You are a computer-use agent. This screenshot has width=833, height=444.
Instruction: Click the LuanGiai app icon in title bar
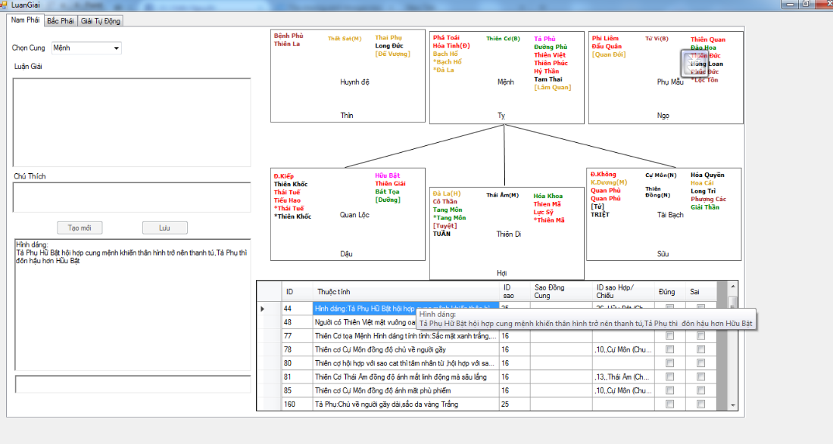pyautogui.click(x=4, y=5)
